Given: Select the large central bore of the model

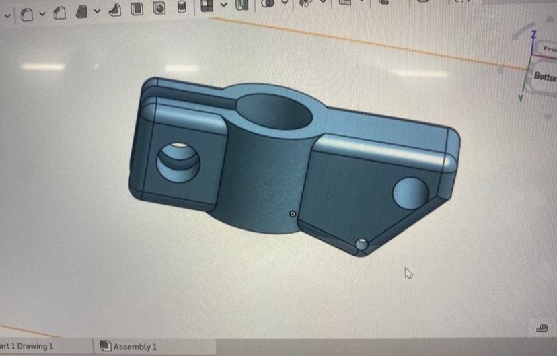Looking at the screenshot, I should tap(275, 112).
